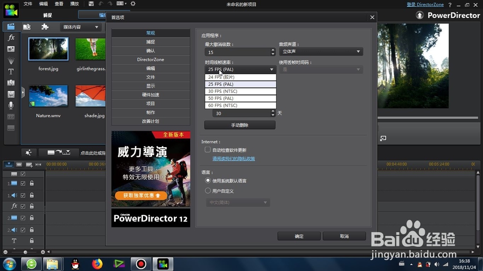Open the View menu
This screenshot has width=483, height=271.
(x=59, y=4)
